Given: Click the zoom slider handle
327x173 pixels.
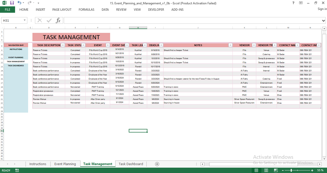Looking at the screenshot, I should click(x=291, y=170).
